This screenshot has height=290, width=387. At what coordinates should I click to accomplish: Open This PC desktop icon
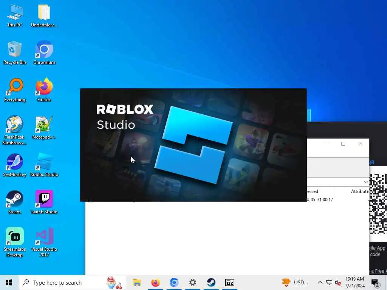[15, 16]
